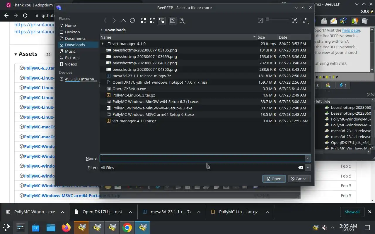
Task: Go back in the file dialog
Action: 105,20
